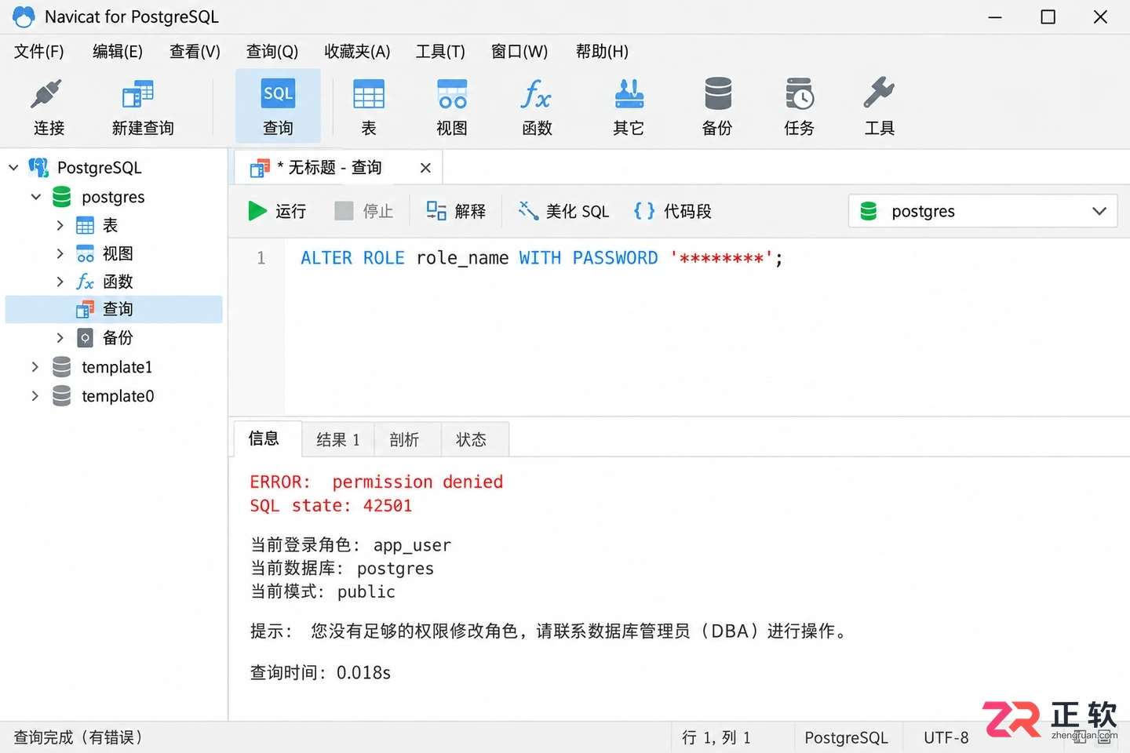1130x753 pixels.
Task: Expand the template1 database
Action: click(x=35, y=367)
